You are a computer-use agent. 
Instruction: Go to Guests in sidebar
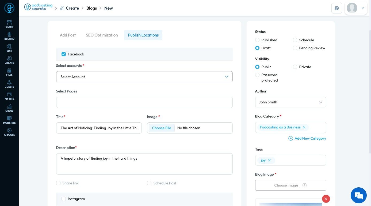click(x=9, y=84)
